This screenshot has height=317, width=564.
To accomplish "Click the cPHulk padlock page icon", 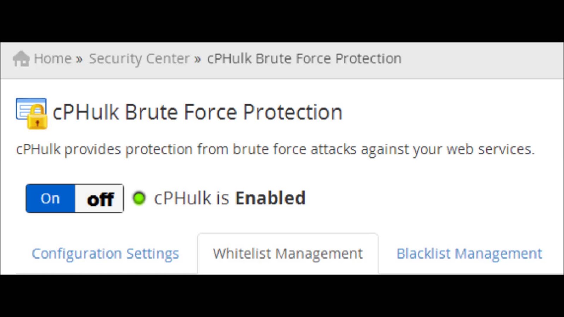I will tap(31, 113).
